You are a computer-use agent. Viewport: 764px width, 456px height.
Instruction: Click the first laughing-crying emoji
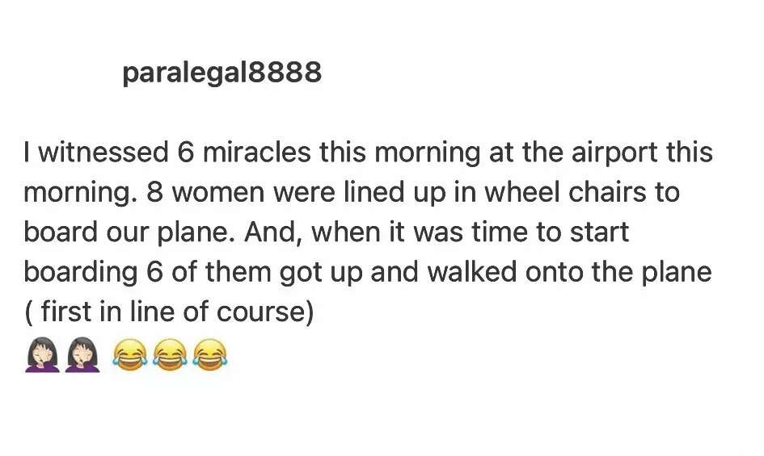coord(129,355)
